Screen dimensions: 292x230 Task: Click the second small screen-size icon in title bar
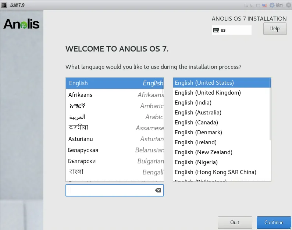click(252, 5)
